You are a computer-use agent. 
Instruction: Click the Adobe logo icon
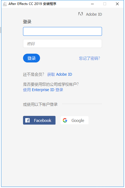81,14
